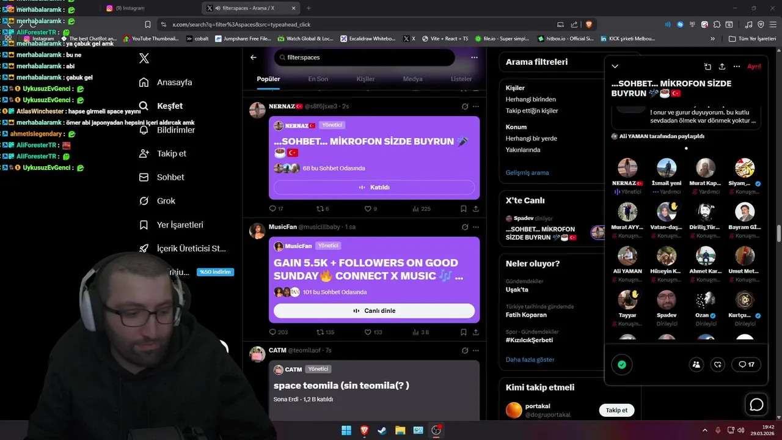Pop out the space panel window
This screenshot has width=782, height=440.
(707, 67)
